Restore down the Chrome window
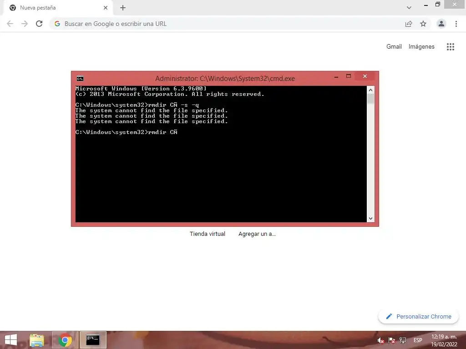The height and width of the screenshot is (349, 466). pyautogui.click(x=437, y=4)
